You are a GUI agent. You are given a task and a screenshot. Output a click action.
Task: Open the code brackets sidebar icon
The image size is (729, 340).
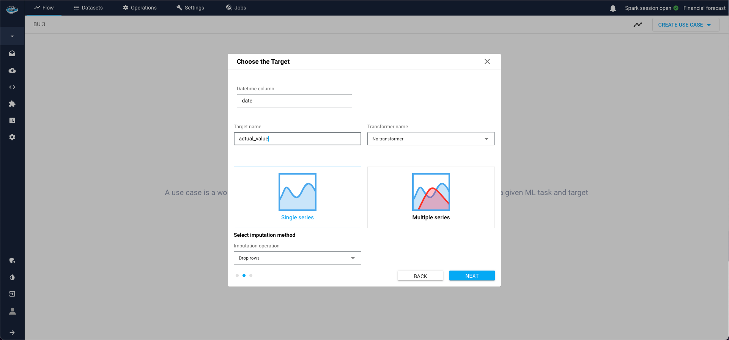tap(12, 87)
